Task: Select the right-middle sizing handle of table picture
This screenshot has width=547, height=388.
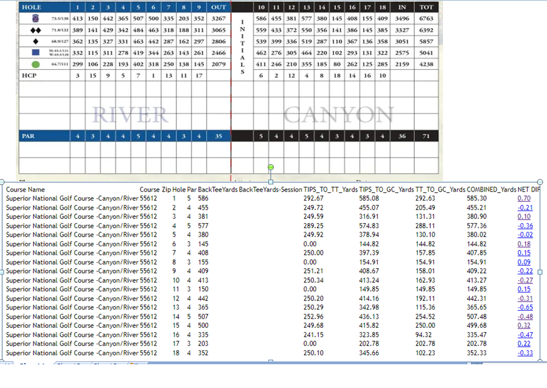Action: 540,272
